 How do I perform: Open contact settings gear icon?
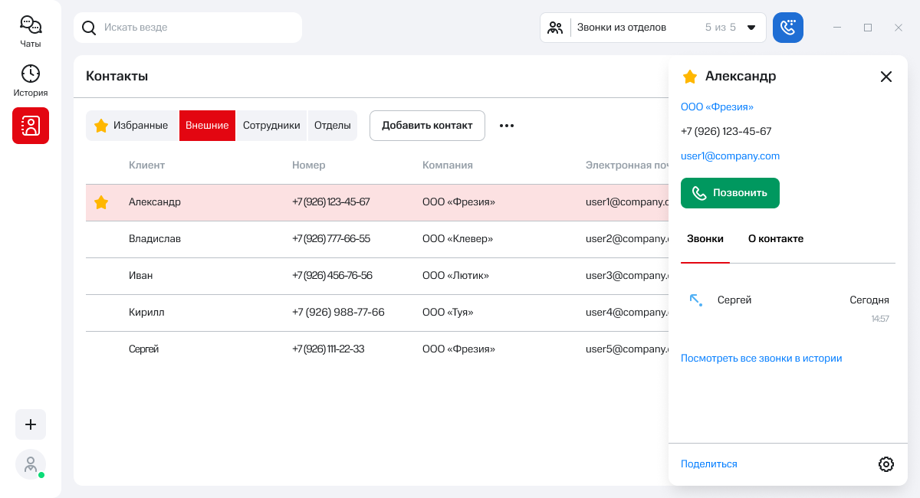(x=886, y=464)
